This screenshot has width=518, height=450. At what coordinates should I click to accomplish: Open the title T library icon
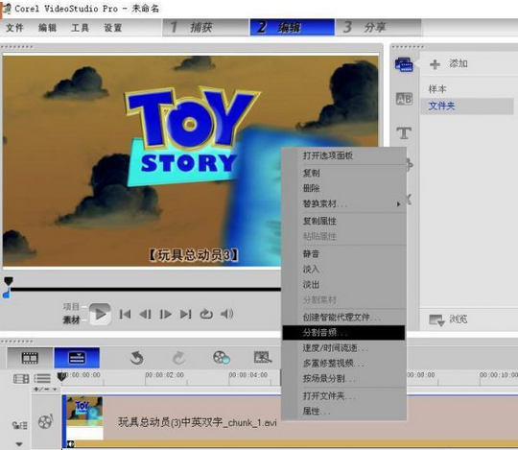coord(404,133)
